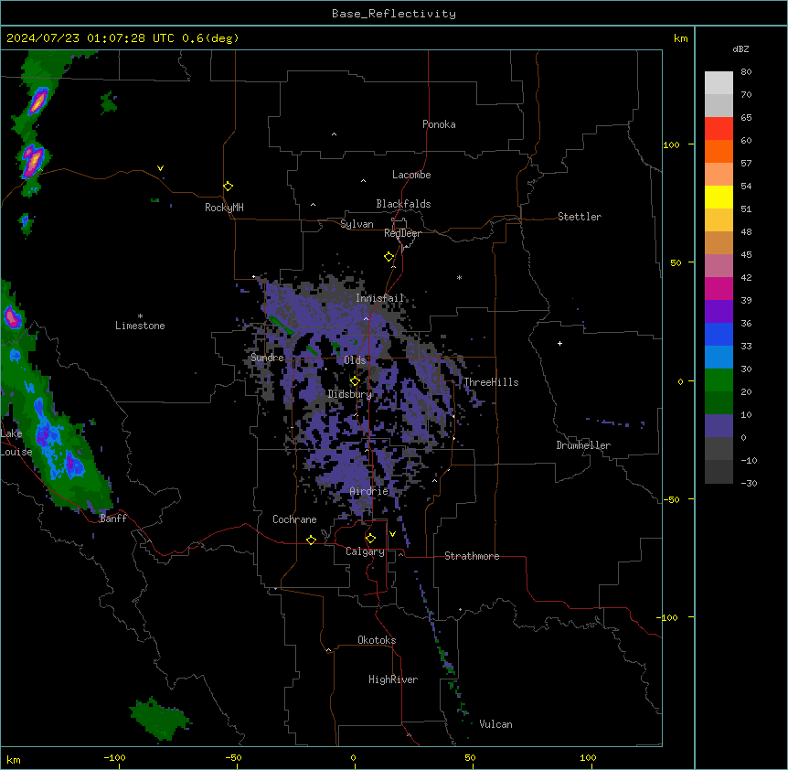
Task: Pick the blue 33-36 dBZ legend swatch
Action: click(719, 334)
